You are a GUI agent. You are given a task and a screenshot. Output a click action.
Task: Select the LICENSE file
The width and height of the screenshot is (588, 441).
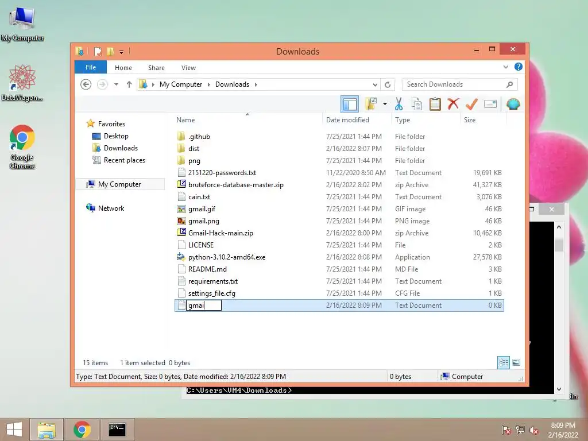[201, 245]
